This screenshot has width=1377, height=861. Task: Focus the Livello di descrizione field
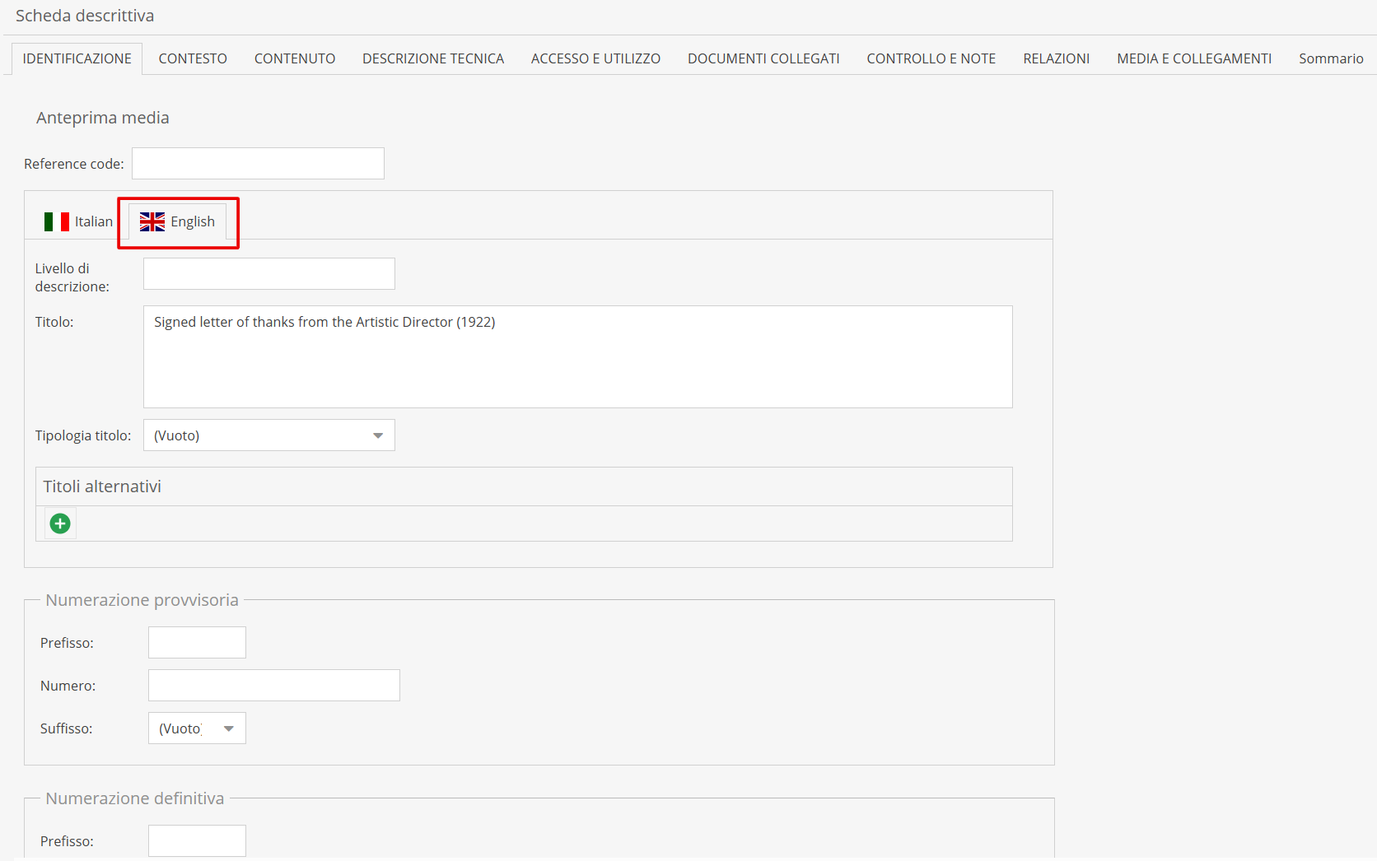pyautogui.click(x=268, y=274)
